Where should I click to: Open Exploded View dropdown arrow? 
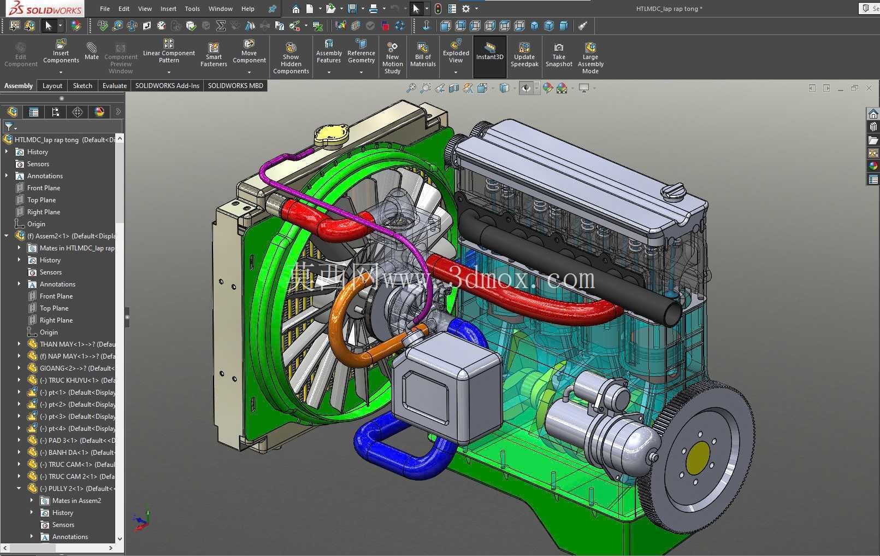pos(456,72)
